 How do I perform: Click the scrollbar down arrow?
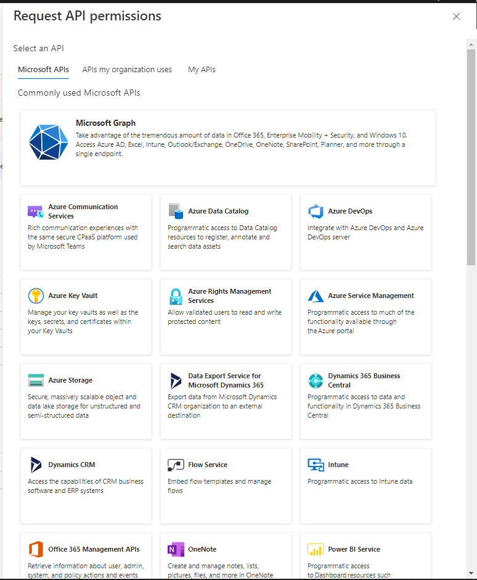[x=471, y=574]
